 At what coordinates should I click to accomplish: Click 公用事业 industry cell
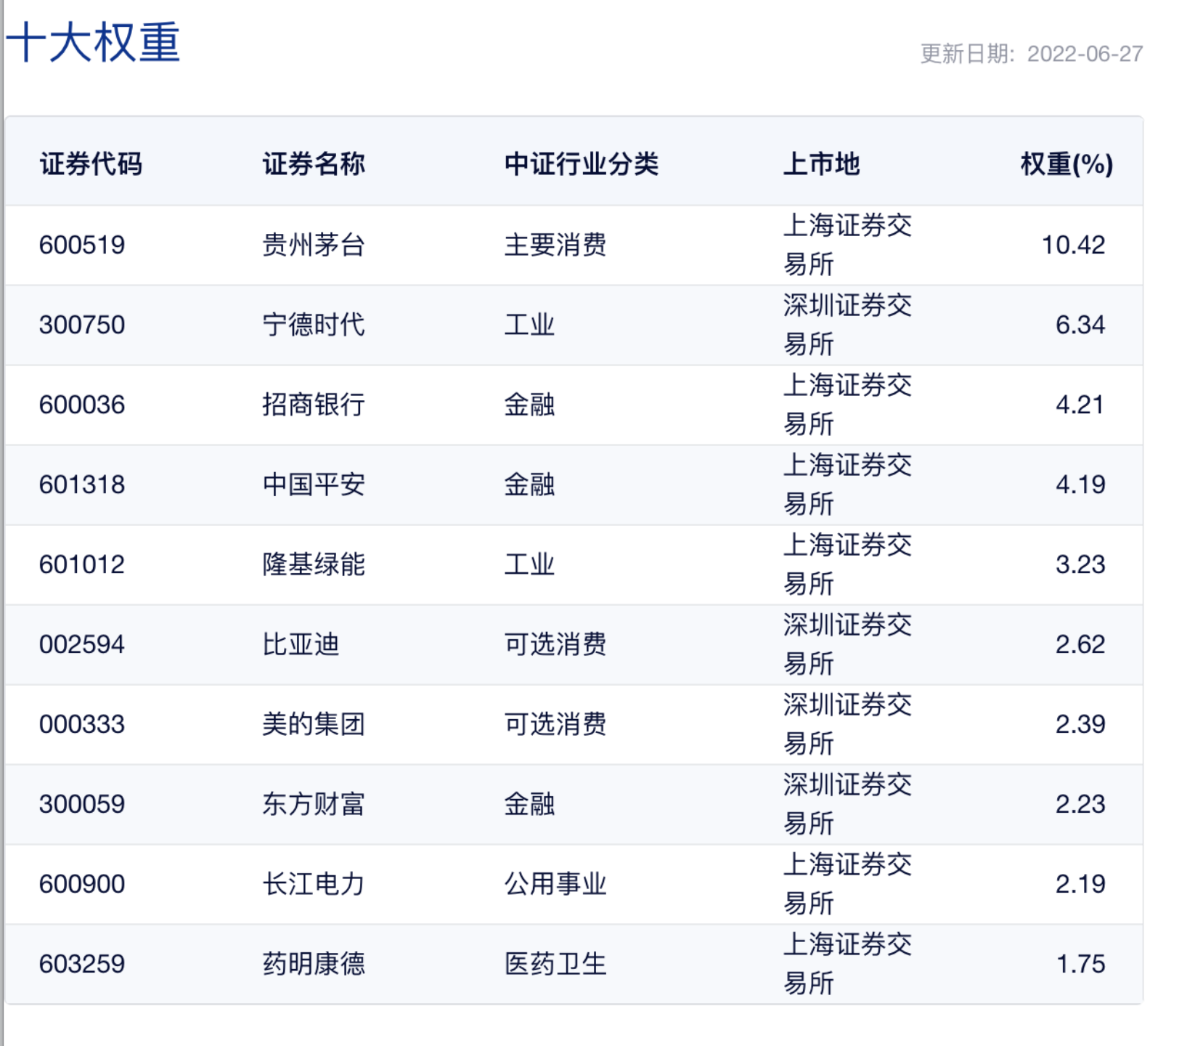click(555, 884)
